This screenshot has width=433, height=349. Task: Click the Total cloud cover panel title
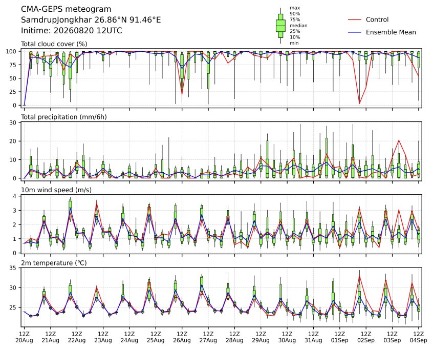[54, 44]
